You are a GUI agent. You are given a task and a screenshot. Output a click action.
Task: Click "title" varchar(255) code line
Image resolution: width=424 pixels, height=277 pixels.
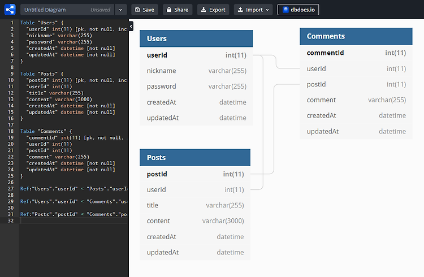(x=55, y=93)
